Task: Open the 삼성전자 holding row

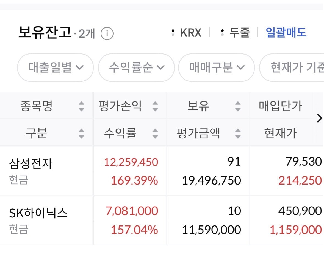Action: [162, 171]
